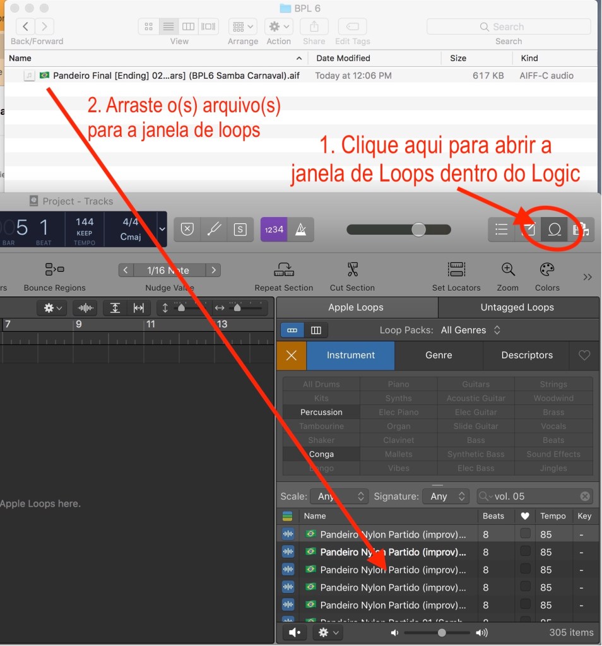Click the Finder Search field
Image resolution: width=602 pixels, height=646 pixels.
pyautogui.click(x=509, y=26)
